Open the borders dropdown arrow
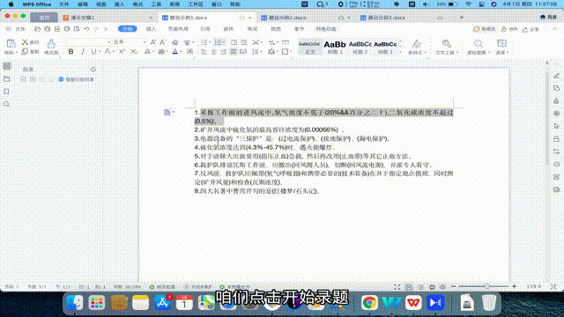564x317 pixels. (290, 52)
